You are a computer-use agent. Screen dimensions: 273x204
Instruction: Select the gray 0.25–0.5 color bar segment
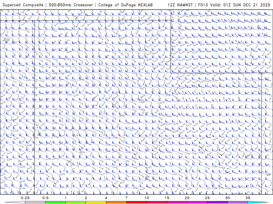click(35, 202)
